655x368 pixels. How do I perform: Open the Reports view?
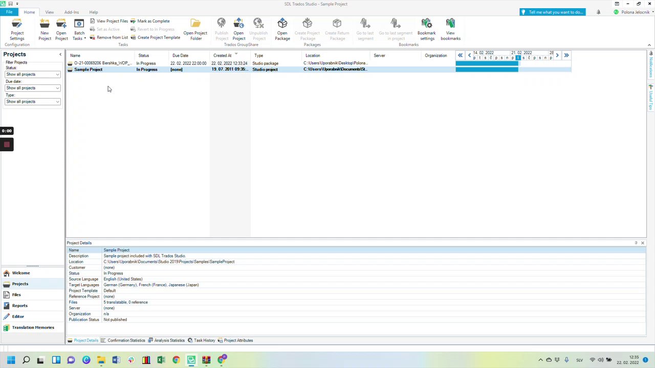[33, 306]
